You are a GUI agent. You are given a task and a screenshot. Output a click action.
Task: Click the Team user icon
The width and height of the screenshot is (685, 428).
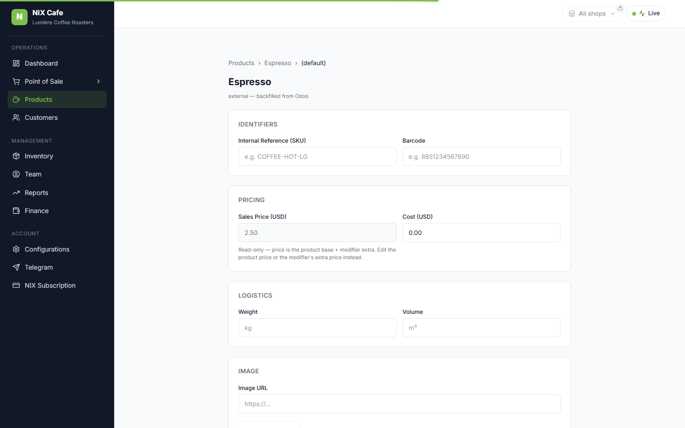pos(16,174)
